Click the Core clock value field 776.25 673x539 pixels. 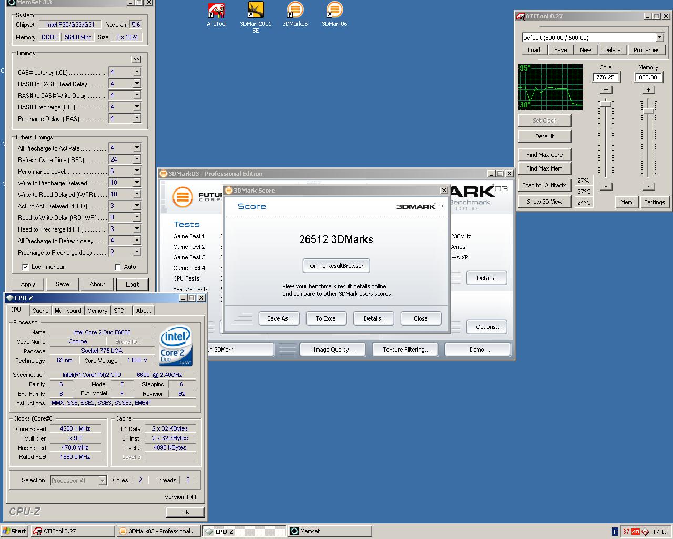click(606, 77)
